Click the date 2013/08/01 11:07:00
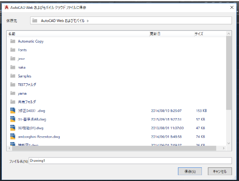239x181 pixels. pos(167,128)
